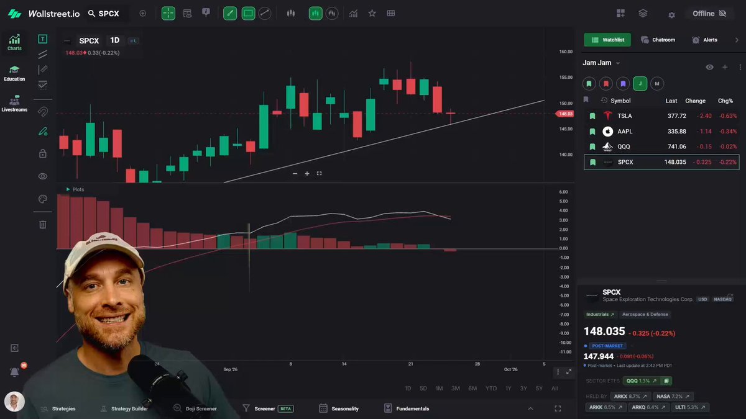Open the Fundamentals tab
Image resolution: width=746 pixels, height=419 pixels.
407,408
